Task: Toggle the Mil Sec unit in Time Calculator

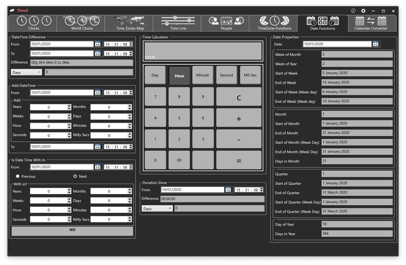Action: point(250,75)
